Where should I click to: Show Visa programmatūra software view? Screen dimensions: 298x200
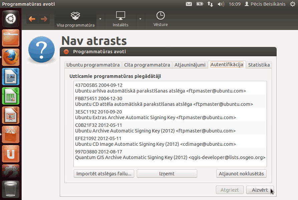click(75, 19)
